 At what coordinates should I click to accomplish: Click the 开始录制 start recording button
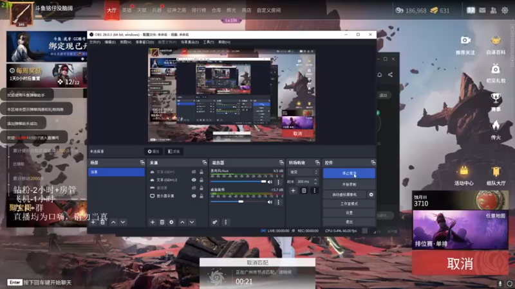pos(349,184)
